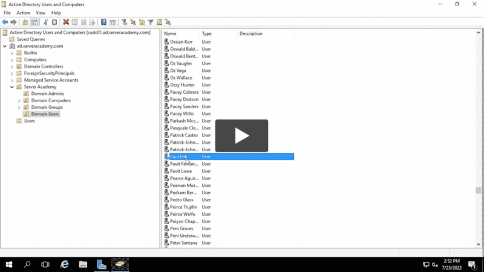
Task: Click the scissors cut icon in toolbar
Action: pyautogui.click(x=46, y=22)
